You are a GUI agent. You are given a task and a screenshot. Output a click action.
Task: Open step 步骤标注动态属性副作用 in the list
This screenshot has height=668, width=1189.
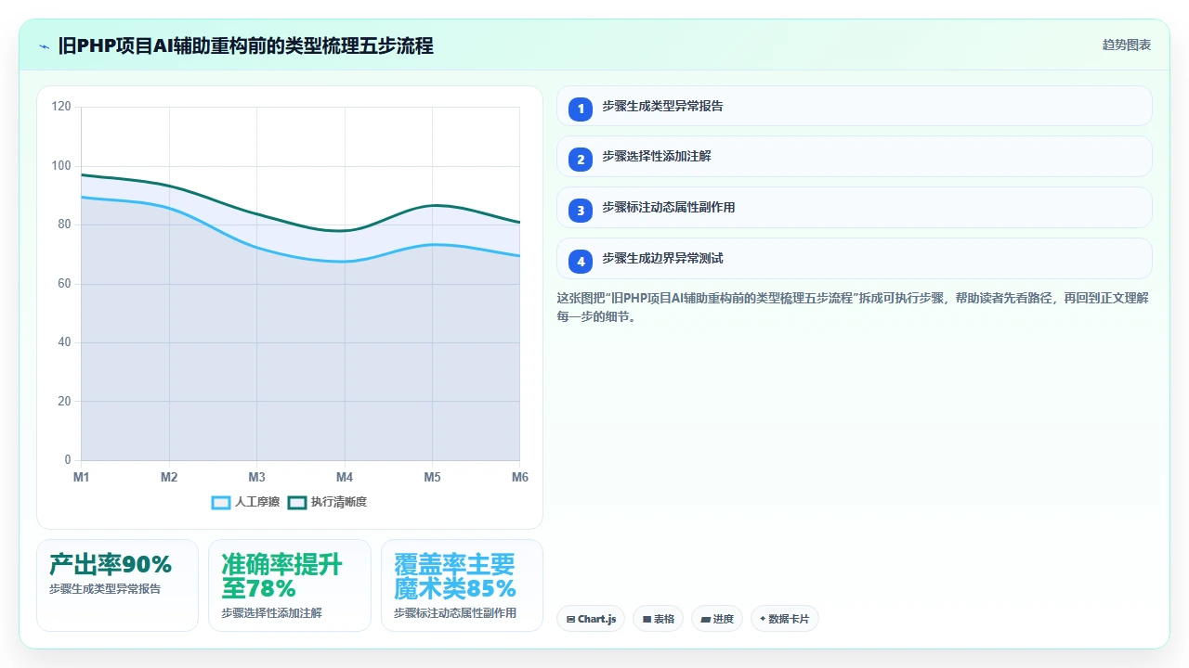(x=855, y=208)
